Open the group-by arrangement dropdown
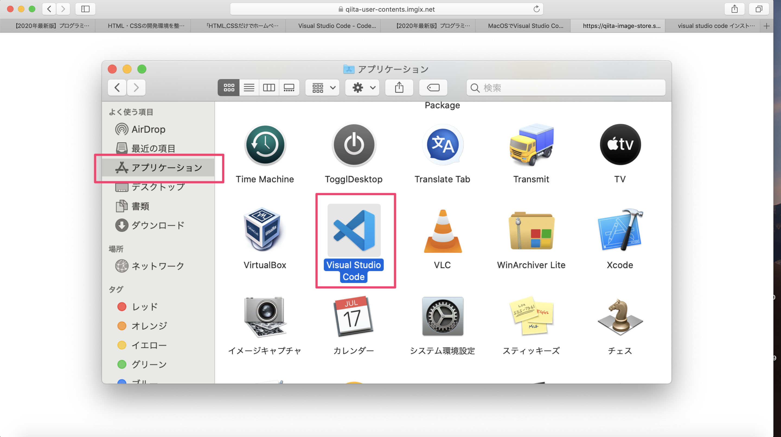781x437 pixels. (x=323, y=88)
